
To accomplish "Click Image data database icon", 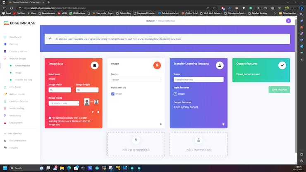I will 94,65.
